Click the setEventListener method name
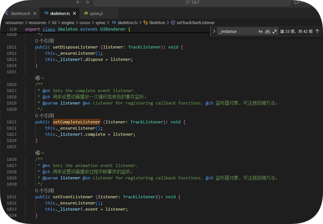 (x=73, y=197)
